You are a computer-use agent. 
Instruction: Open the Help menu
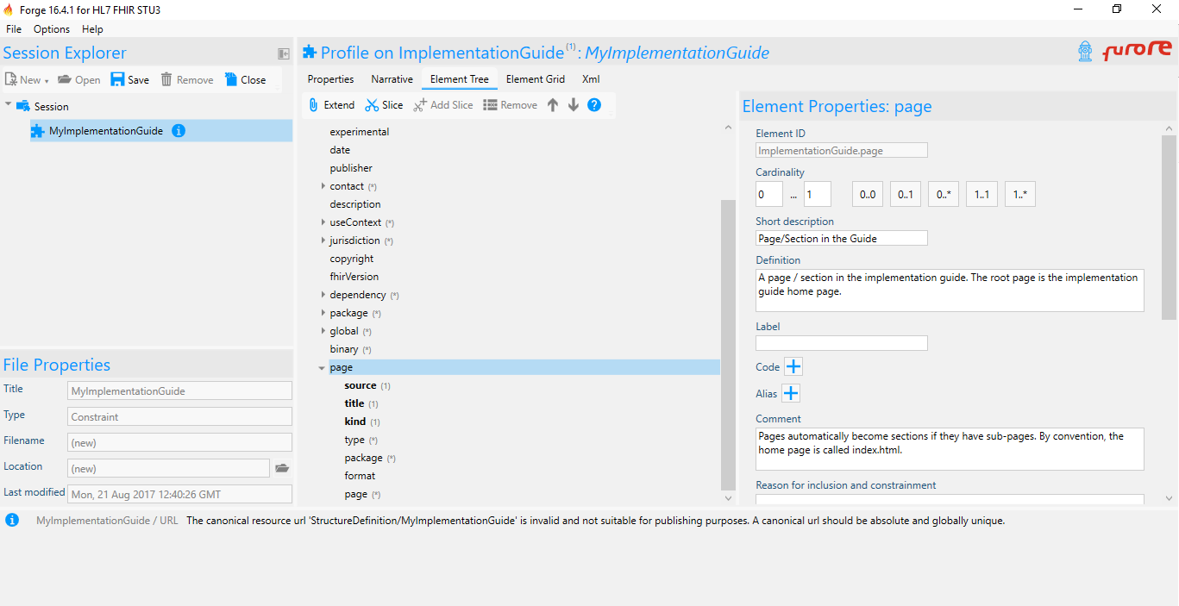click(92, 29)
